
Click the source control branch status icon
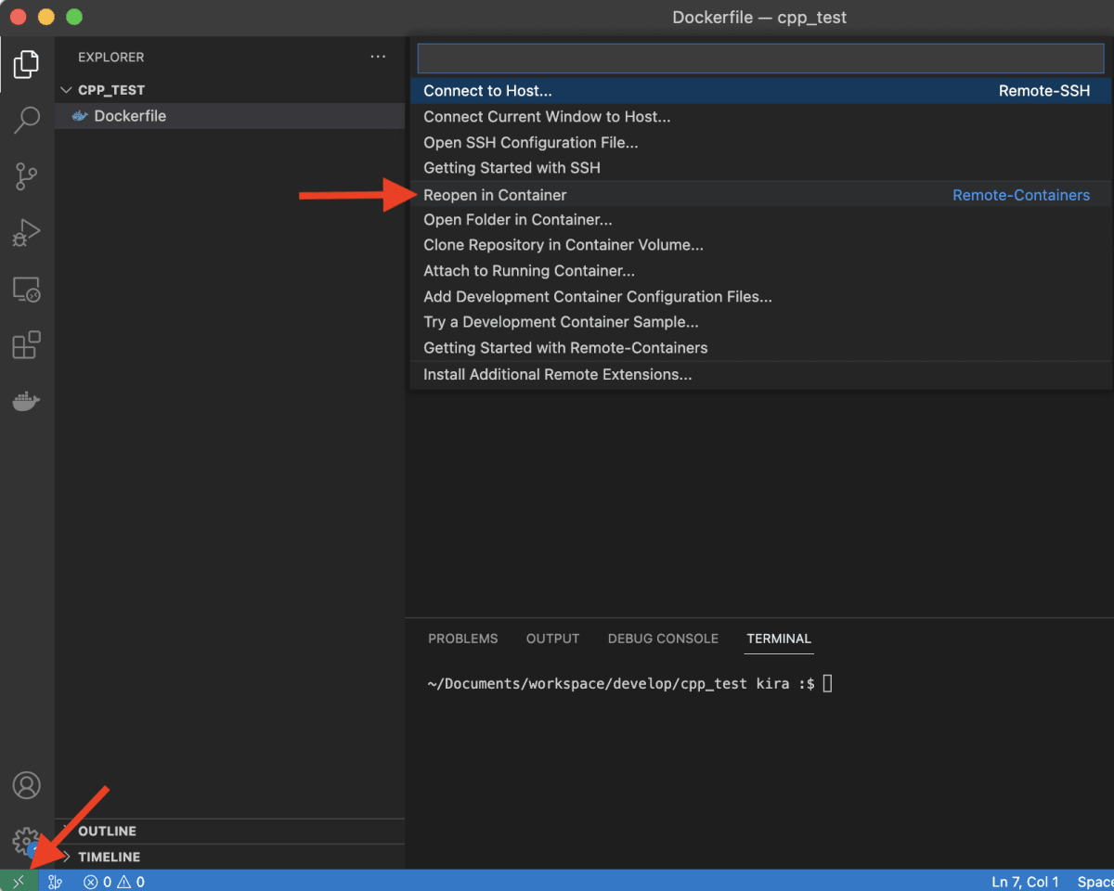55,881
